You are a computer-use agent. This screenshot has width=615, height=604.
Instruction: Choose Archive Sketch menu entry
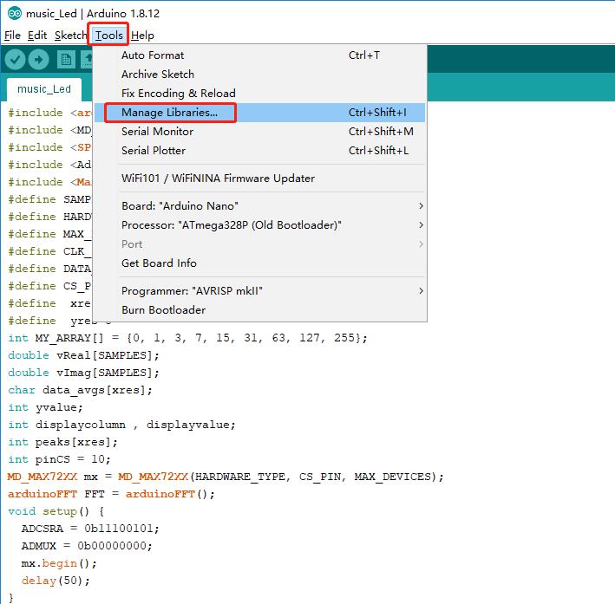coord(158,75)
